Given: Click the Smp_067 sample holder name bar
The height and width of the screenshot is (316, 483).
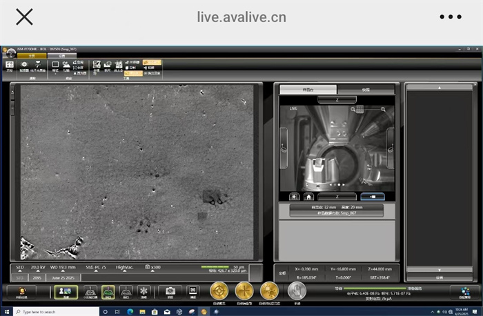Looking at the screenshot, I should tap(337, 214).
